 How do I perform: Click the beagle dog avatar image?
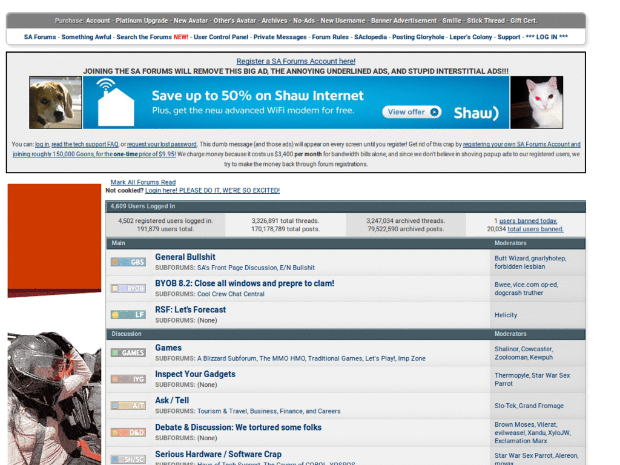coord(55,102)
